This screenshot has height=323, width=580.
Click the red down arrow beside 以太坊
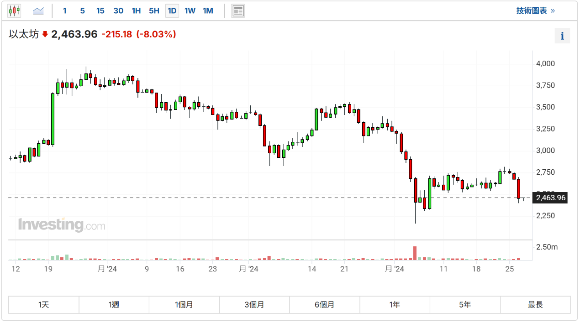point(45,34)
